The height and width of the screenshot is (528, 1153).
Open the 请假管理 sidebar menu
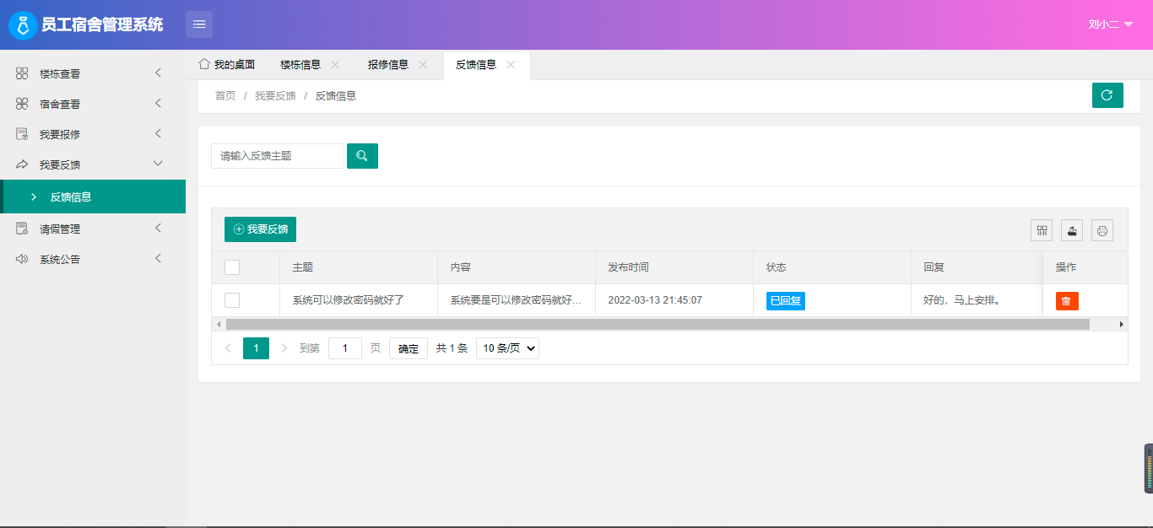tap(93, 229)
